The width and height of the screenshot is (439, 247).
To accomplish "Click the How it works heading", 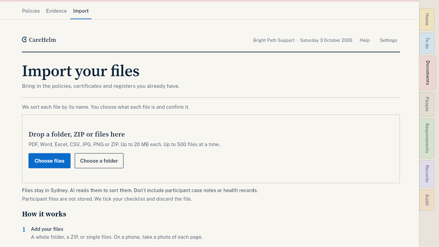I will [44, 214].
